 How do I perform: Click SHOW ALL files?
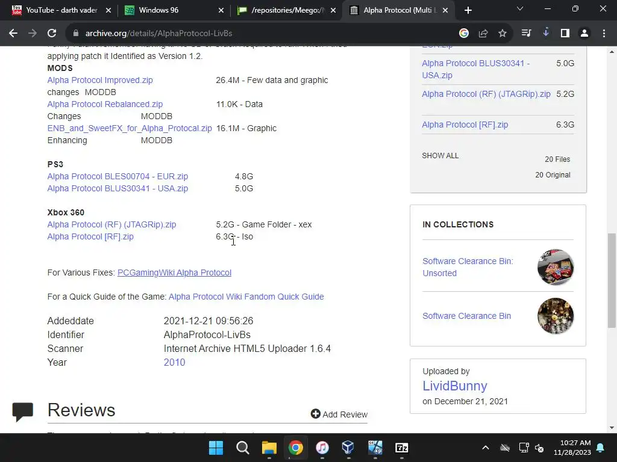pyautogui.click(x=440, y=156)
